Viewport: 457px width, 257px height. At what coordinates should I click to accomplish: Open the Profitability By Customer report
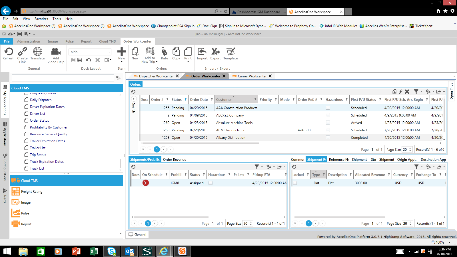[49, 127]
